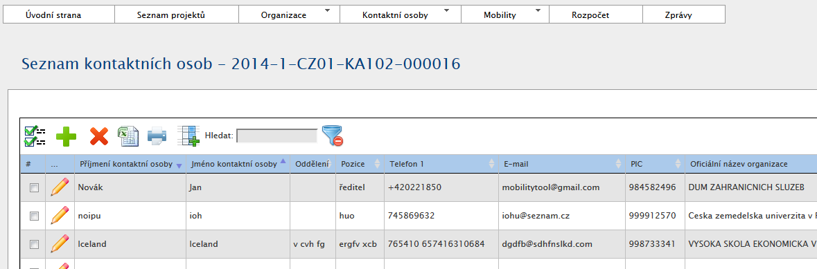Image resolution: width=817 pixels, height=269 pixels.
Task: Sort by PIC column header
Action: click(656, 164)
